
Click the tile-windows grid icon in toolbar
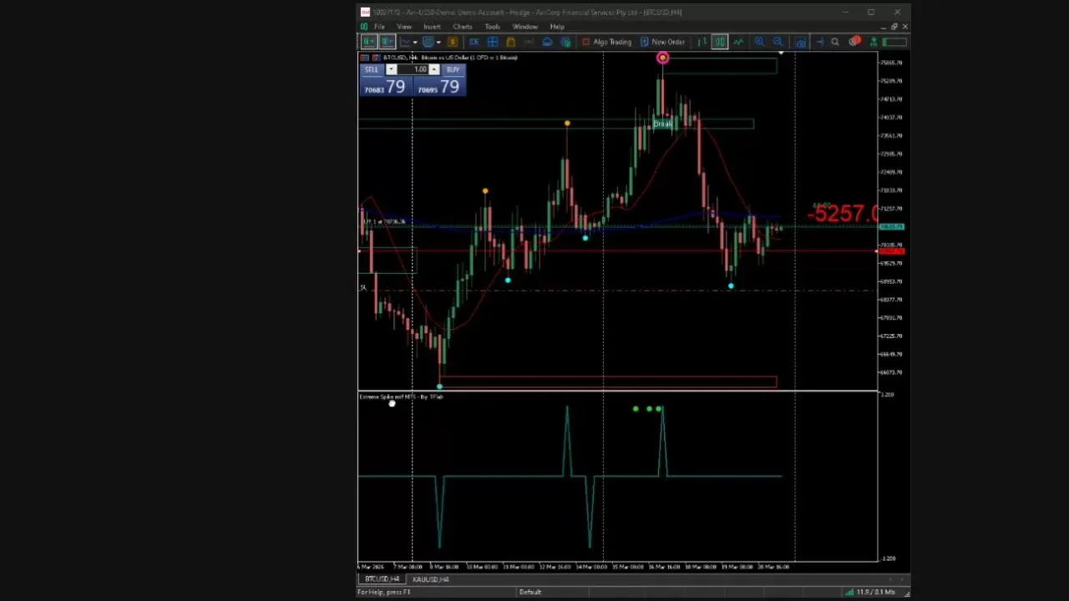point(493,42)
